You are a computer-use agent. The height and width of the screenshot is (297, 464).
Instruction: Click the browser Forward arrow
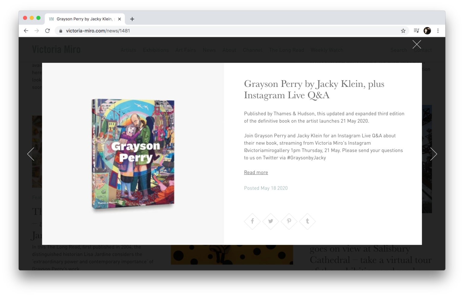click(37, 31)
